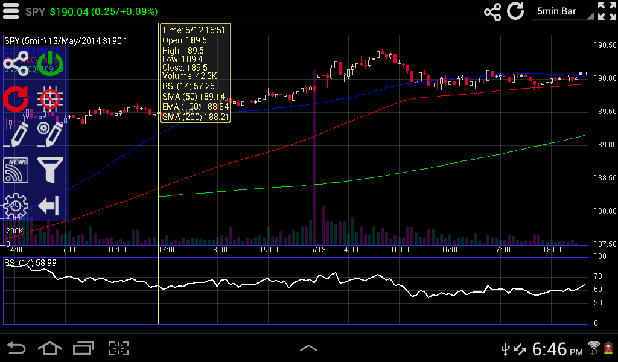618x362 pixels.
Task: Click the 17:00 time label under the crosshair
Action: click(168, 249)
